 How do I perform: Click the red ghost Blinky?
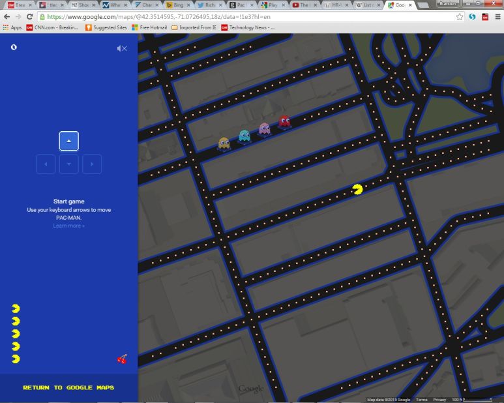284,121
